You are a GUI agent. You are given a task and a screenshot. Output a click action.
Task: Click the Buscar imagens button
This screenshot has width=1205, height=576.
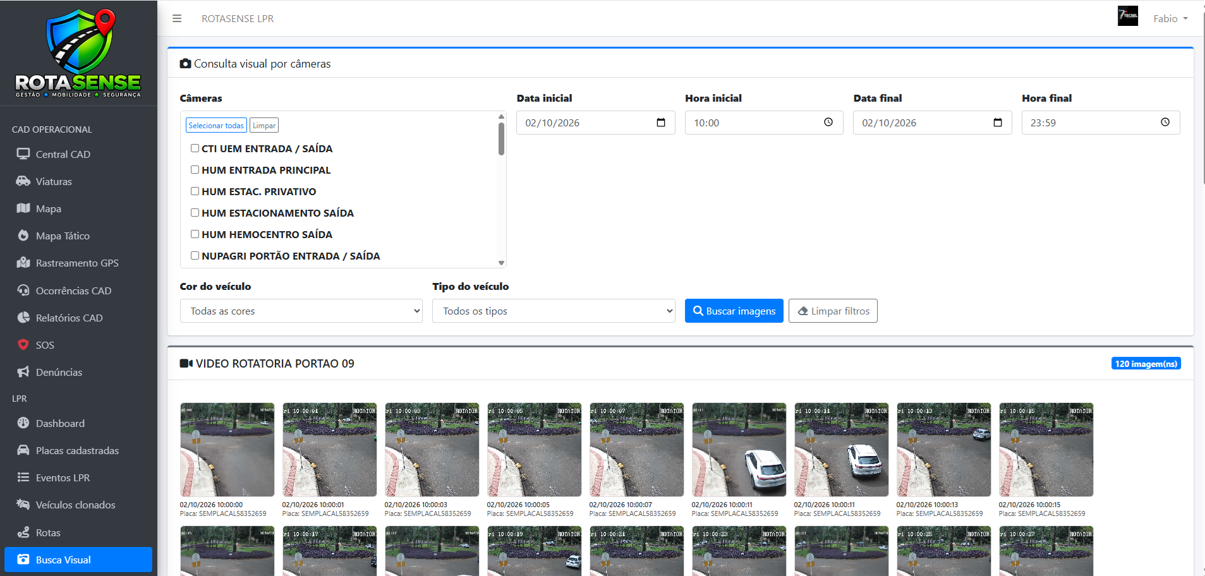[x=734, y=311]
